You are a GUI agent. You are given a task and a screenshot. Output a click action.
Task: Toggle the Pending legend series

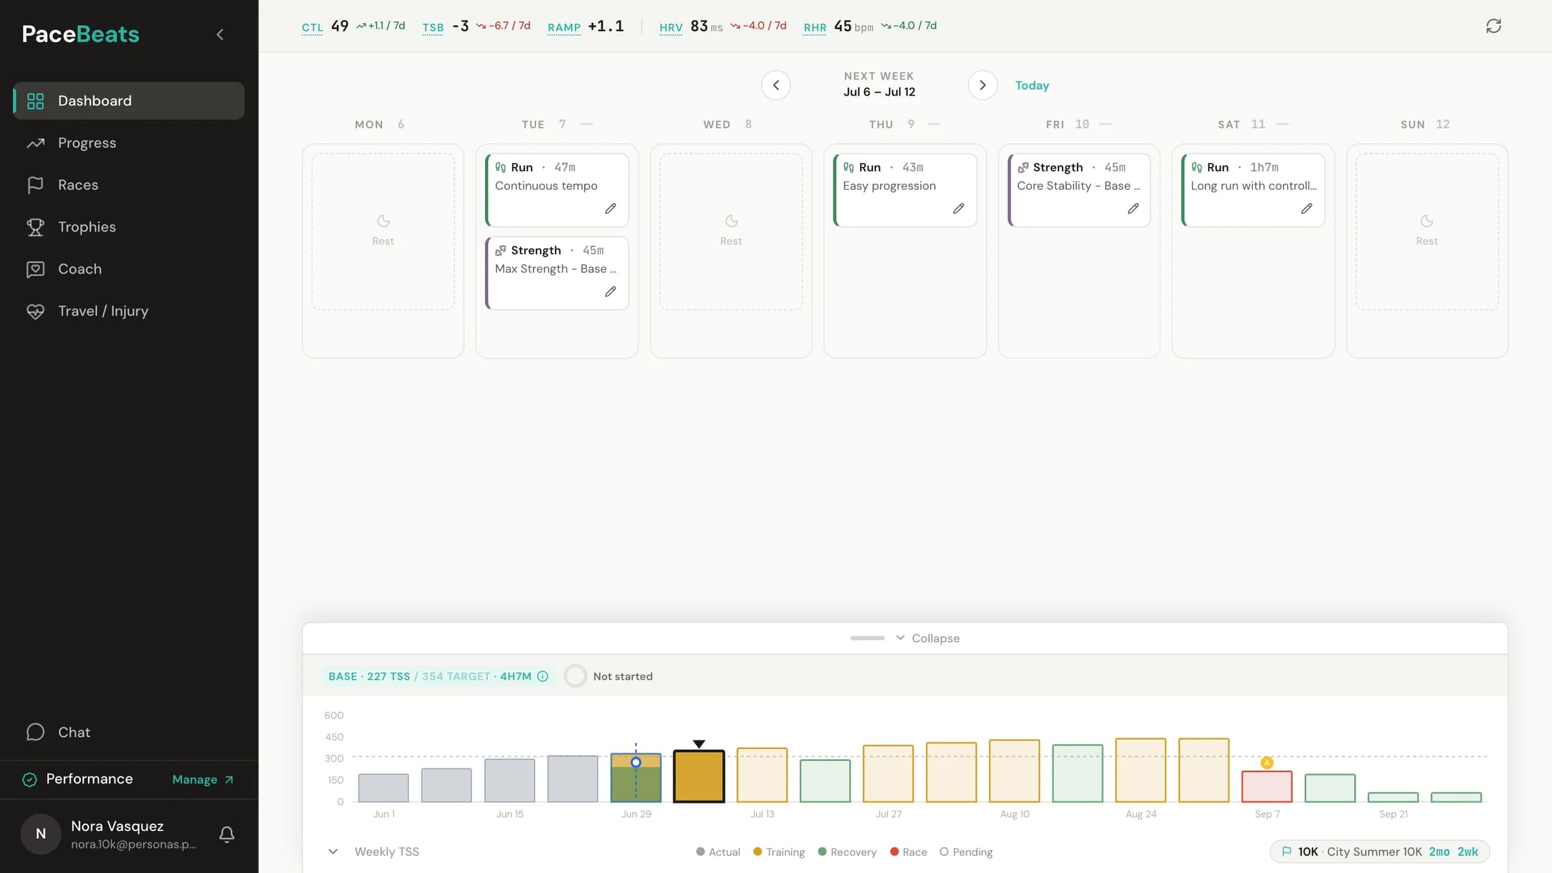click(x=966, y=852)
